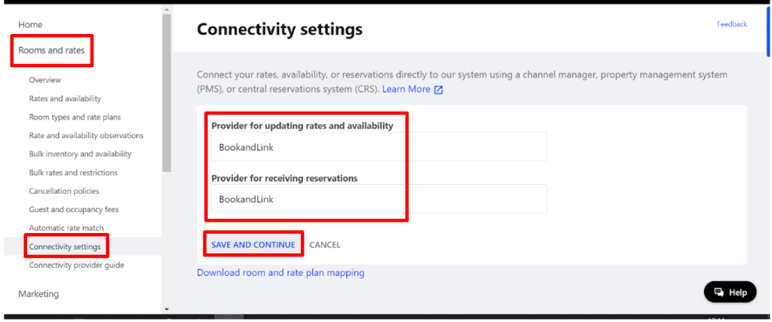Click the sidebar scroll down arrow
This screenshot has width=772, height=322.
coord(167,309)
